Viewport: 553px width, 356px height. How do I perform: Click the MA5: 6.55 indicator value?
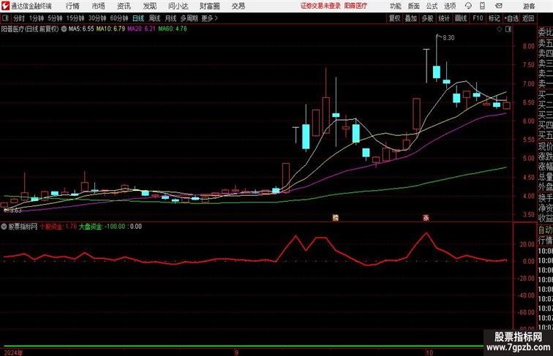[x=81, y=29]
